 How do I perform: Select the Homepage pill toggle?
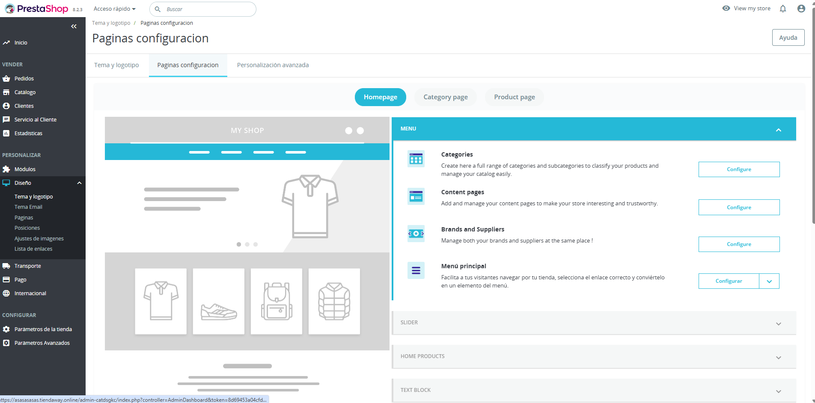click(380, 97)
